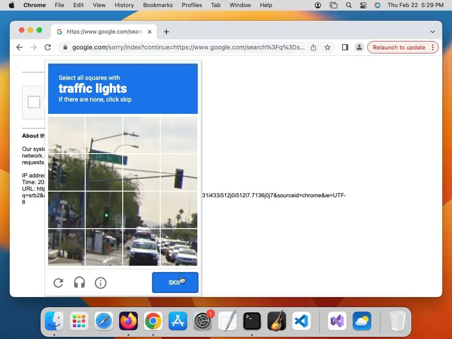
Task: Select tile with traffic light on right arm
Action: click(179, 173)
